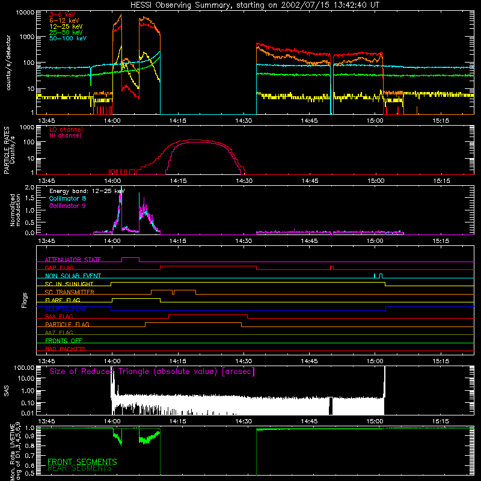Click the BAD PACKETS label

[x=66, y=349]
